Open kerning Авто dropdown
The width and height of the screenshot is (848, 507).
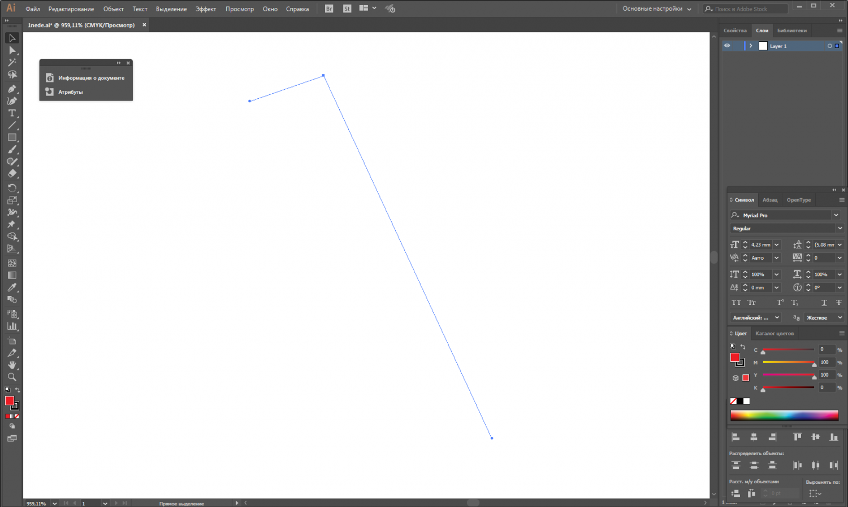[777, 257]
